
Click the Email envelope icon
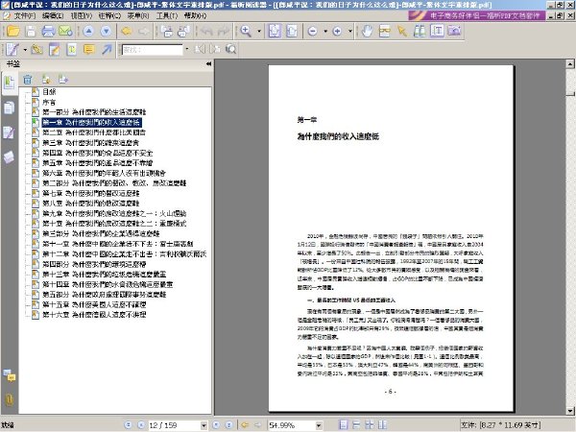[x=65, y=32]
